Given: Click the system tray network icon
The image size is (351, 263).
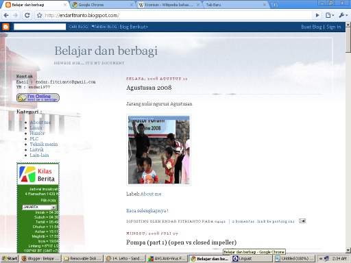Looking at the screenshot, I should [x=326, y=258].
